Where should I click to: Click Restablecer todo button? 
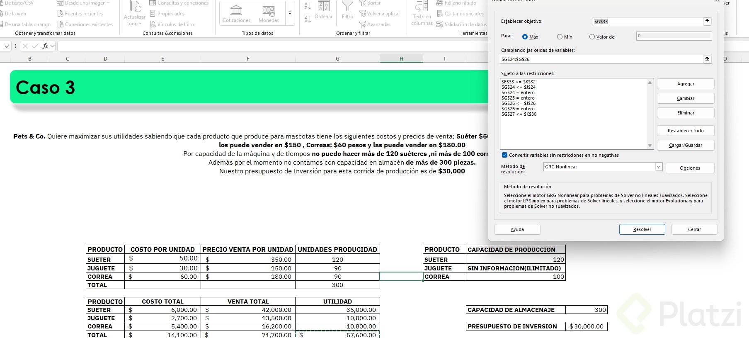(686, 131)
